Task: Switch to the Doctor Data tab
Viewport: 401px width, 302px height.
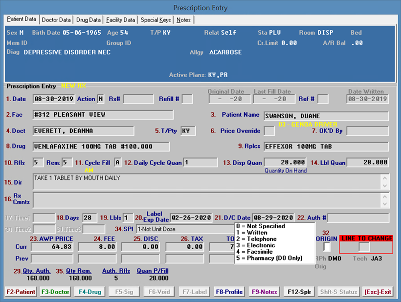Action: (56, 20)
